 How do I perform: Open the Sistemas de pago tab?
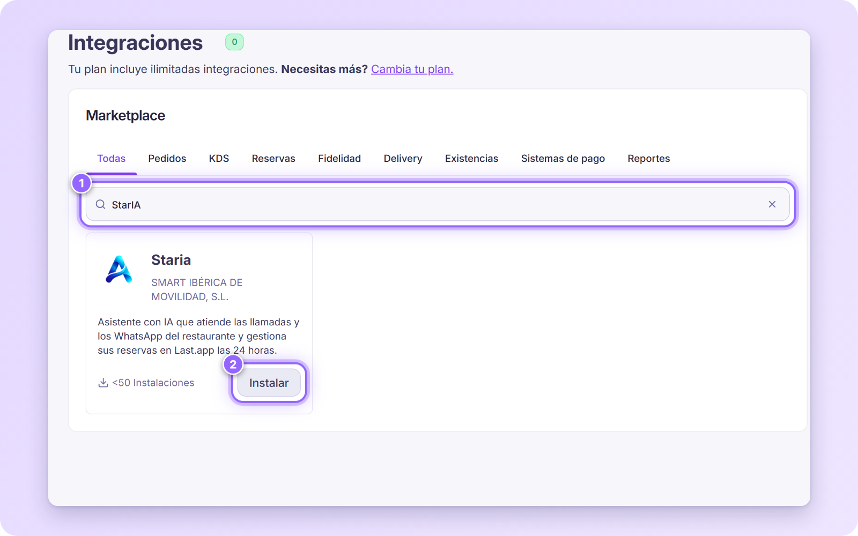click(563, 159)
